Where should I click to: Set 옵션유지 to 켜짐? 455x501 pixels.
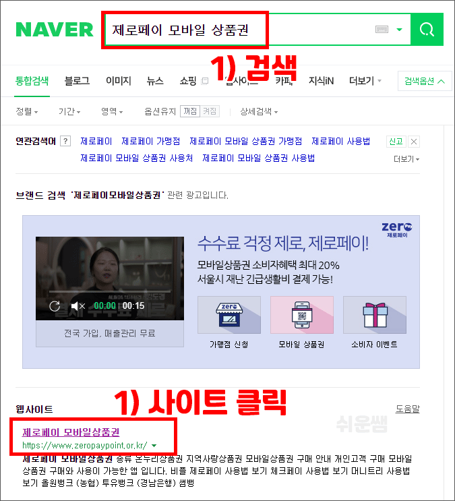pos(210,111)
